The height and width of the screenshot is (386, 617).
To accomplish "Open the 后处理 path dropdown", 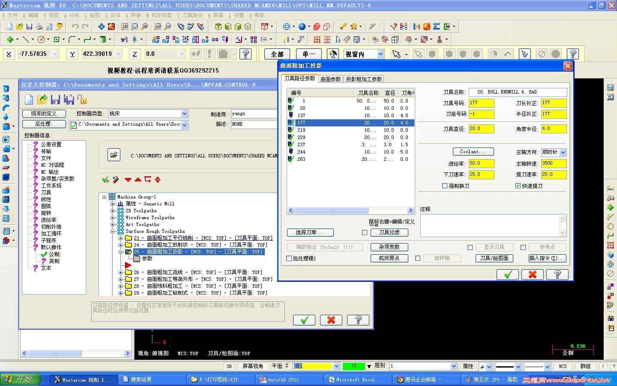I will (184, 125).
